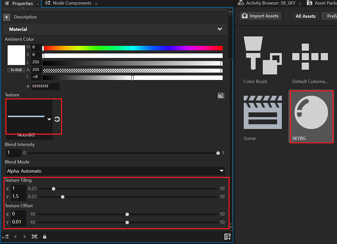Close the Activity Browser tab
337x244 pixels.
(300, 4)
